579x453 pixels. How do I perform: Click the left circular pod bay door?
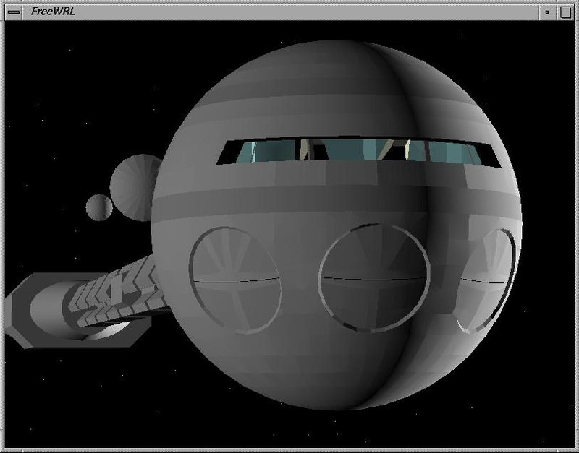[x=235, y=280]
